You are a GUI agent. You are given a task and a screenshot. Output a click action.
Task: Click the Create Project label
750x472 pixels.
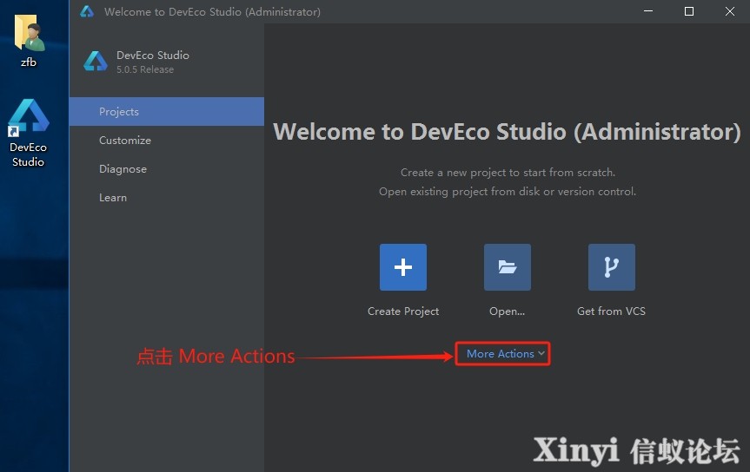(x=402, y=311)
